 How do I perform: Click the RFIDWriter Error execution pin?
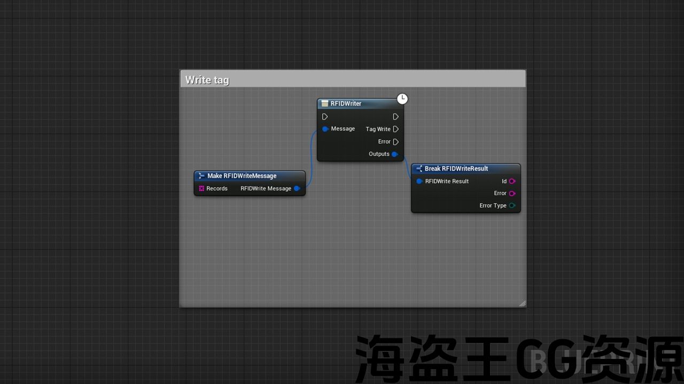pyautogui.click(x=395, y=142)
